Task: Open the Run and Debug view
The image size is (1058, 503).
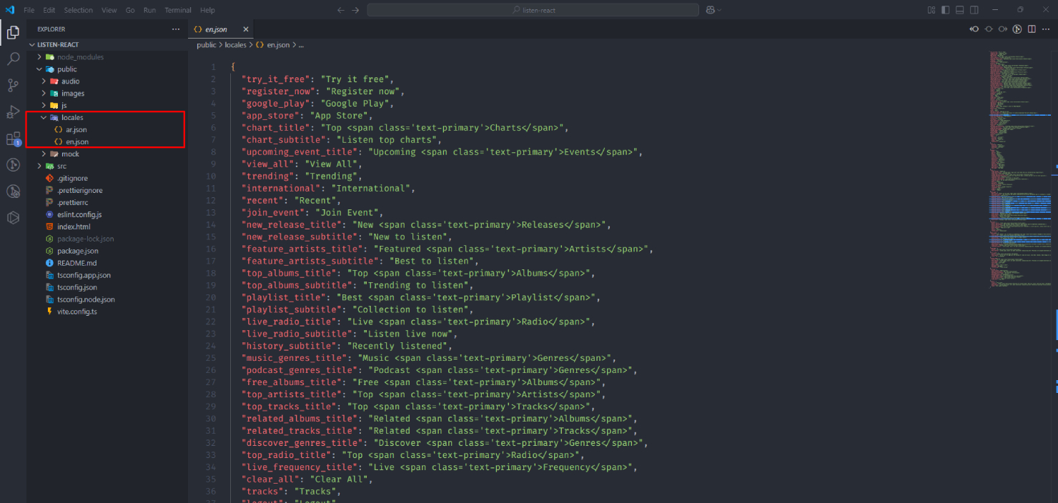Action: tap(13, 111)
